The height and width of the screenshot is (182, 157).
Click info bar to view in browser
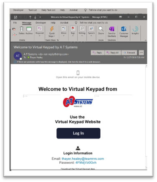[x=57, y=62]
